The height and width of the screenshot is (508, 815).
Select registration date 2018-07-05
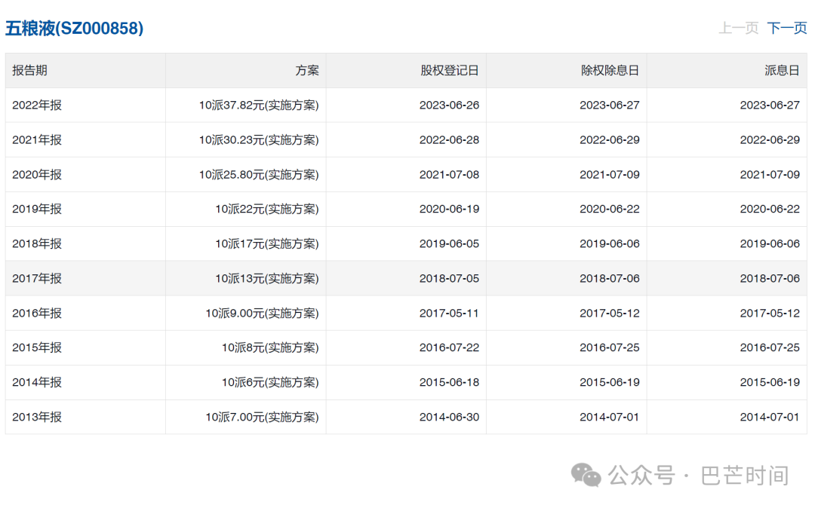tap(450, 279)
